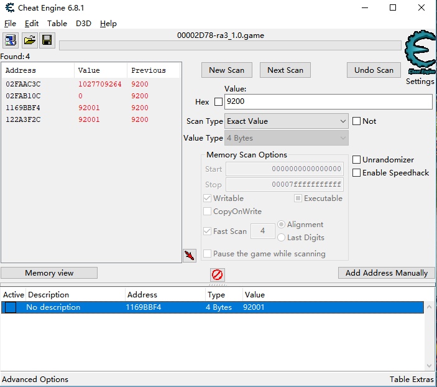Viewport: 437px width, 387px height.
Task: Tick the Unrandomizer checkbox
Action: [x=356, y=160]
